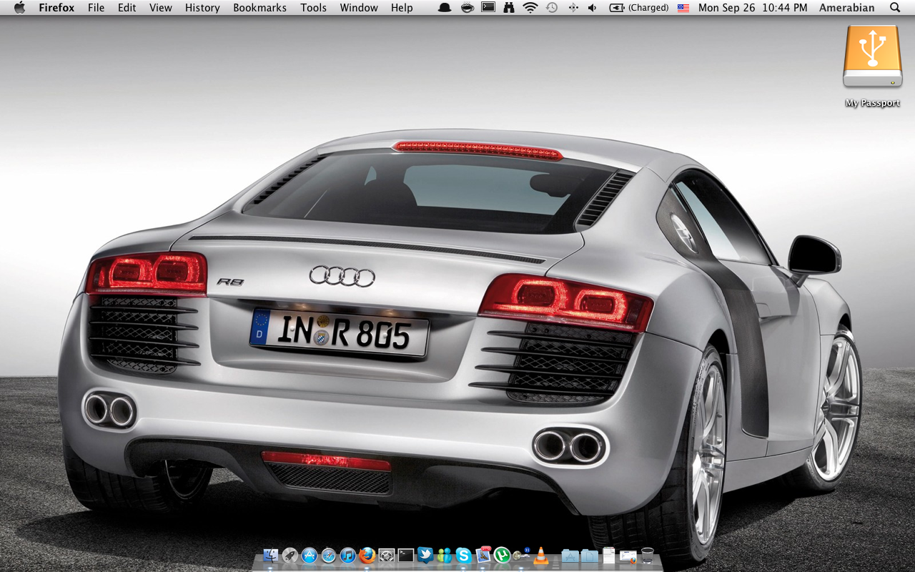Open Finder from the Dock
This screenshot has width=915, height=572.
click(x=271, y=555)
